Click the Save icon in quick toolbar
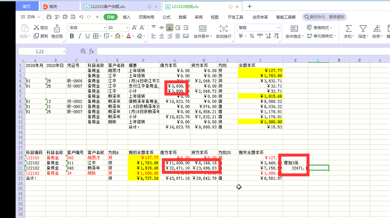The image size is (390, 218). (49, 17)
